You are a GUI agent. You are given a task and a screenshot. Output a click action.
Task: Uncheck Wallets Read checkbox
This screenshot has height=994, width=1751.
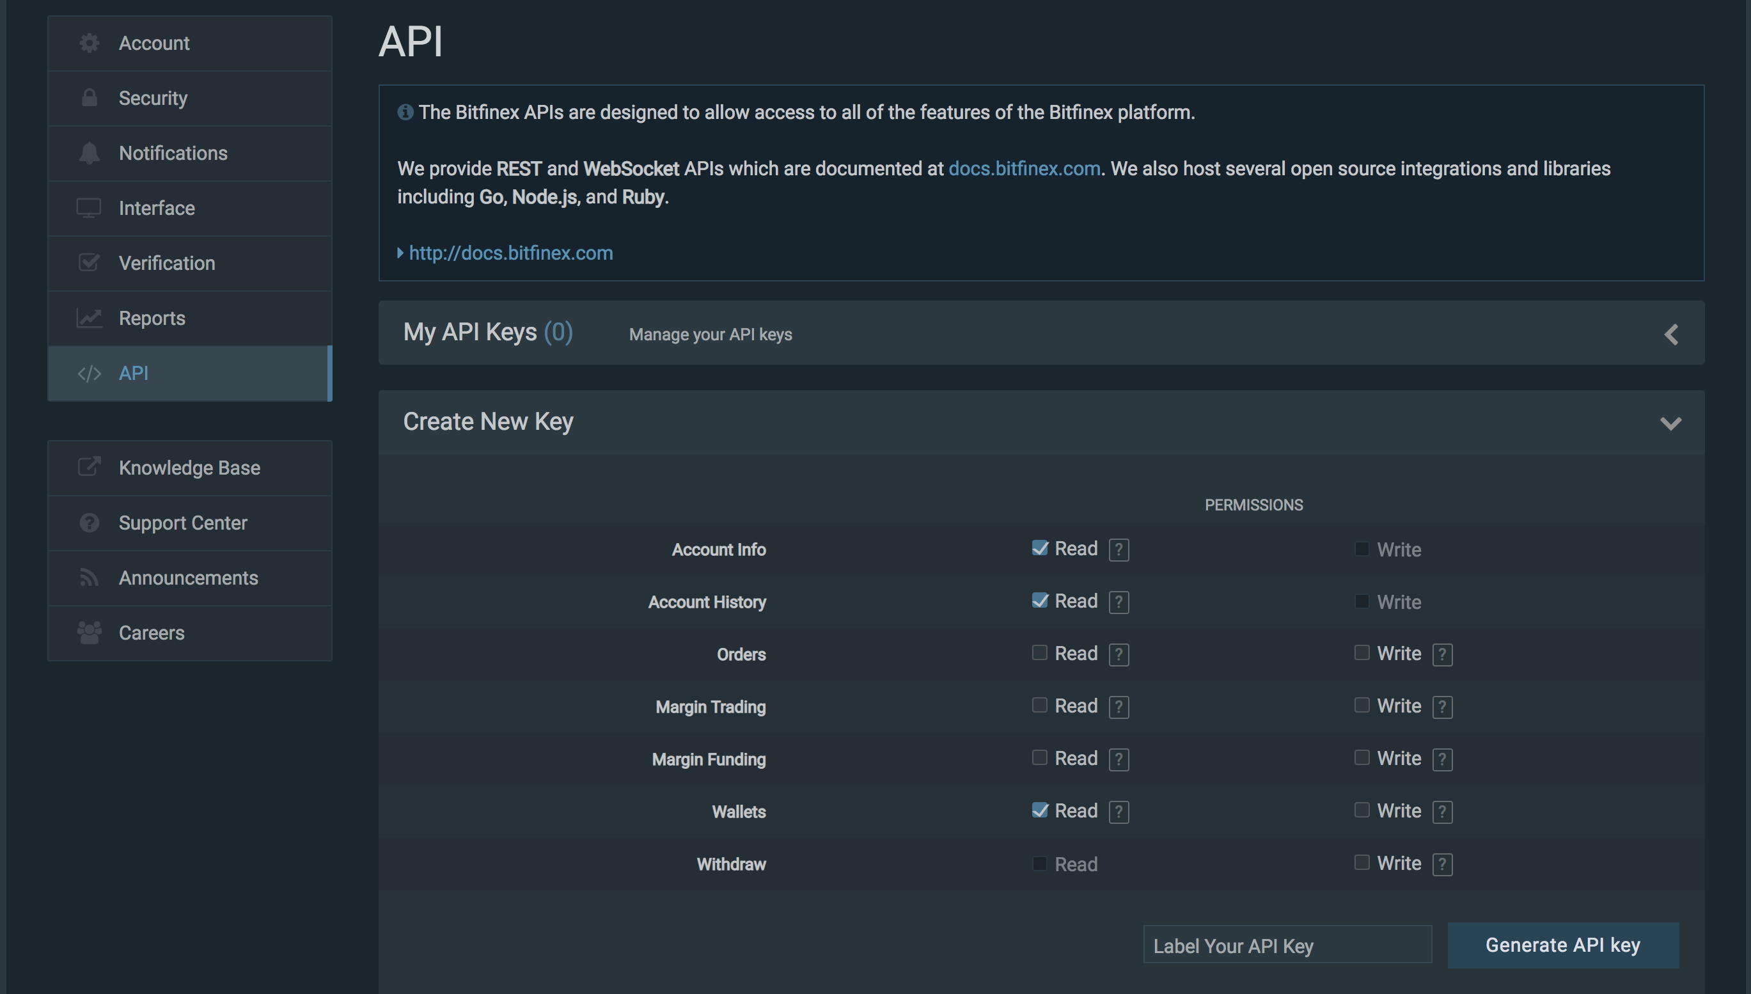[1039, 810]
